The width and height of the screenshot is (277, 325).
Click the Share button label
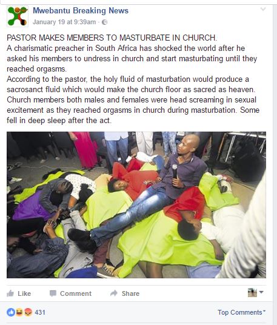130,293
